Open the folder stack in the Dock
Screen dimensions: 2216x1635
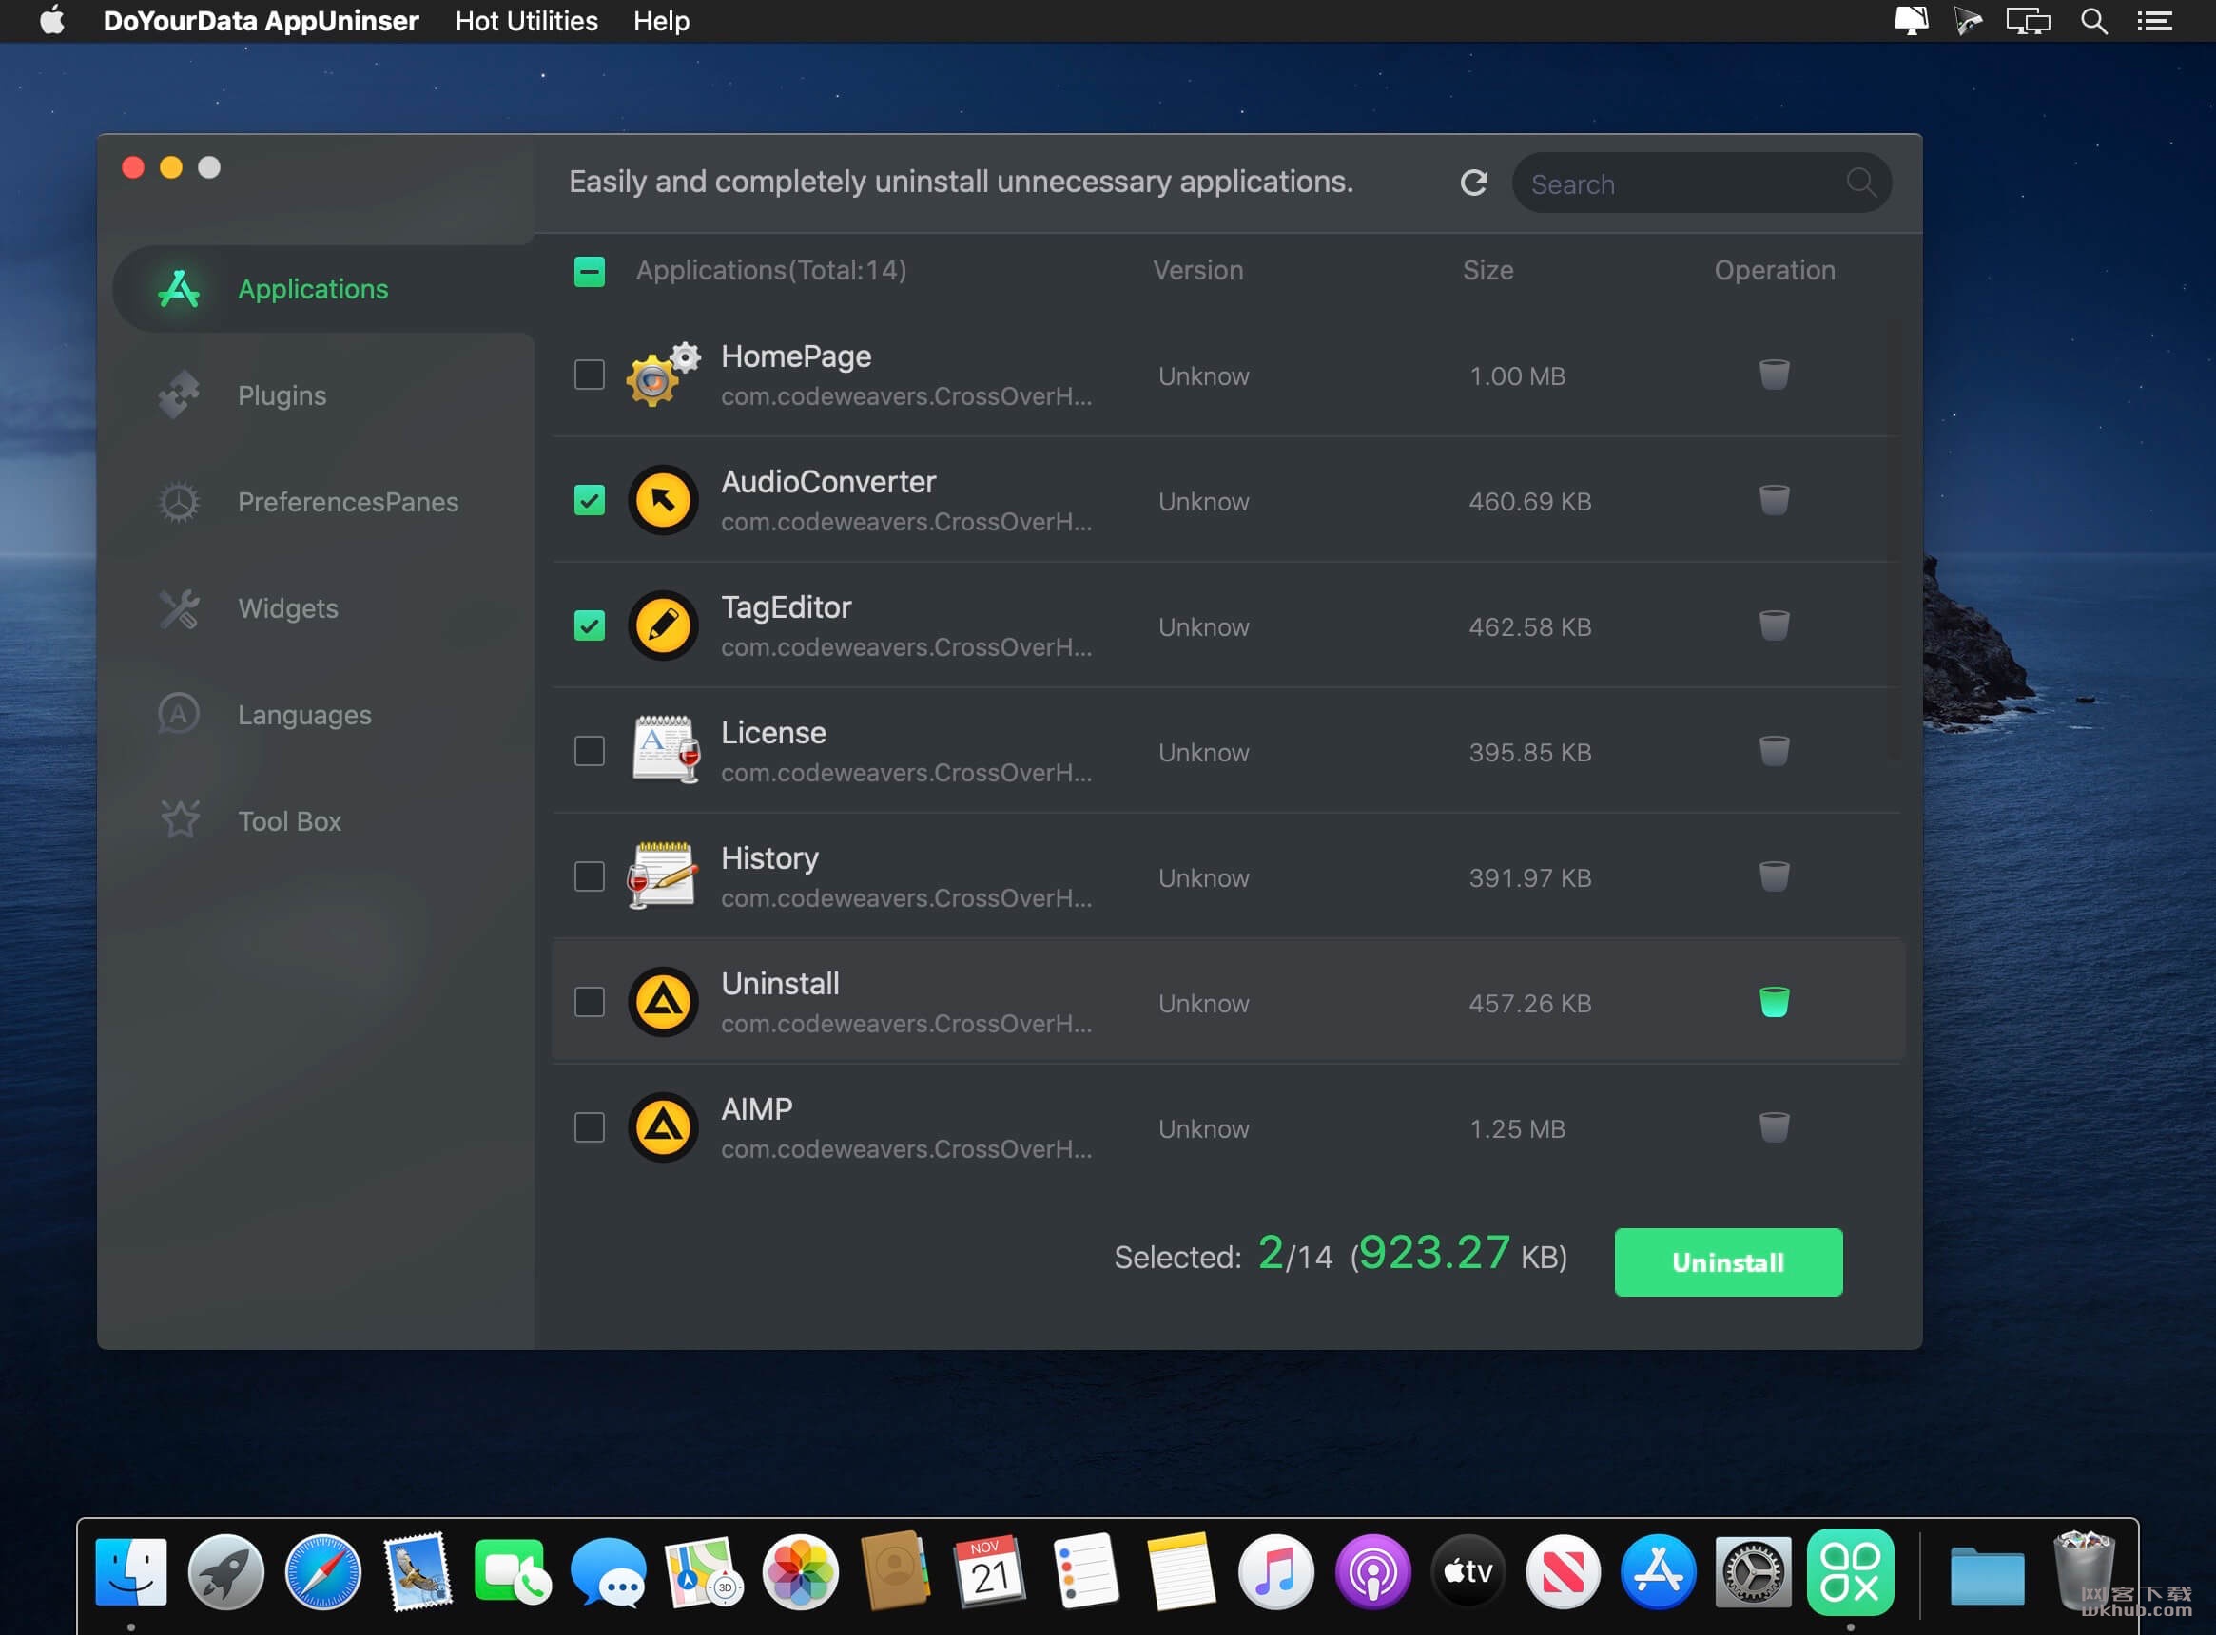[1988, 1574]
